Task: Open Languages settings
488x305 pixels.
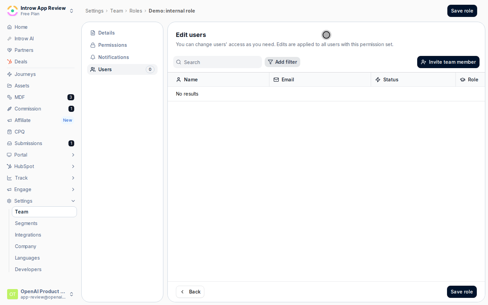Action: (44, 258)
